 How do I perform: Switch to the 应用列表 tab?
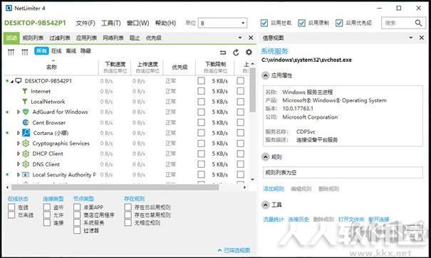pos(87,38)
